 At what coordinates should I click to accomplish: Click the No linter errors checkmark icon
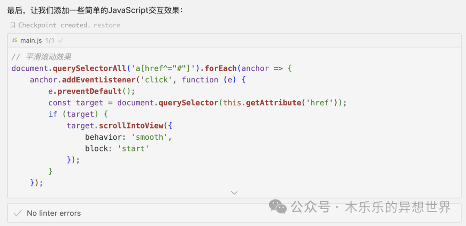click(18, 213)
